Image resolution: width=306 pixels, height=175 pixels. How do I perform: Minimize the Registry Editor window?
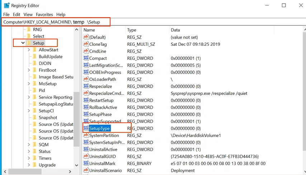[267, 5]
